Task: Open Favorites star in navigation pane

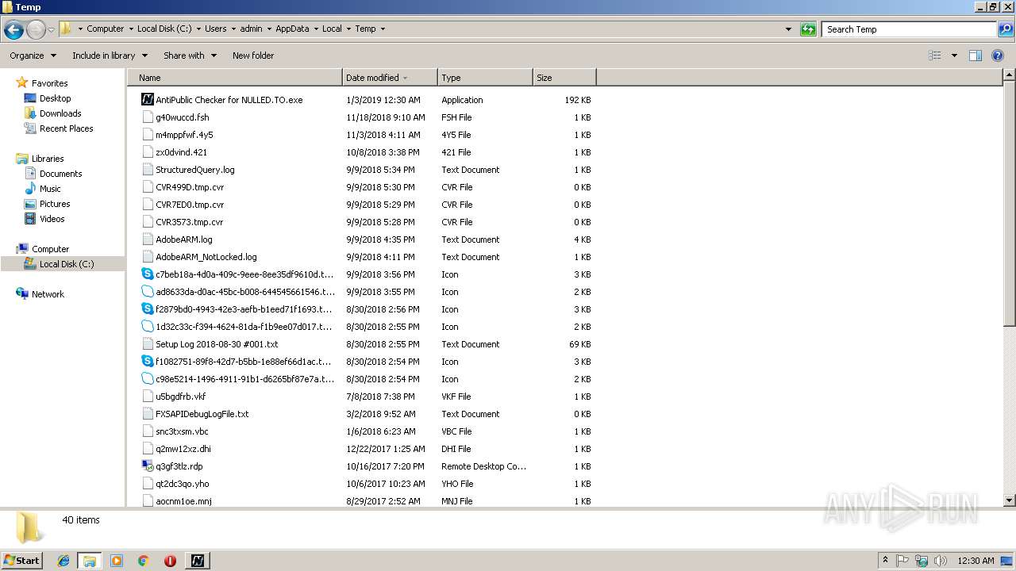Action: point(22,82)
